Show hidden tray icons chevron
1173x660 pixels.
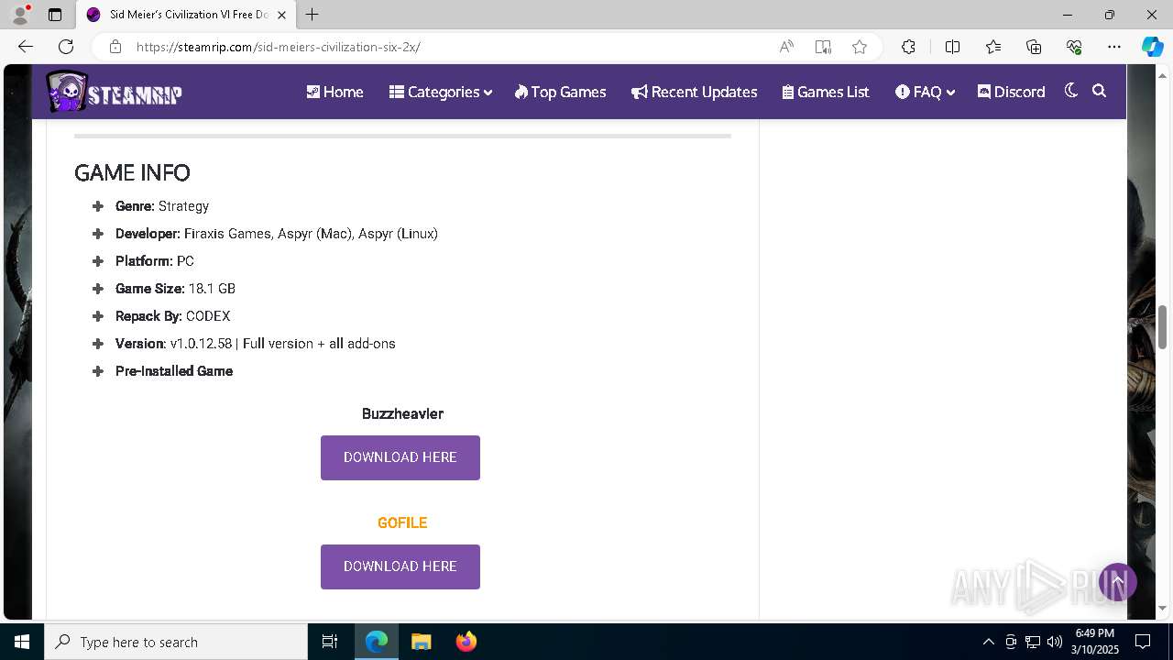[988, 642]
